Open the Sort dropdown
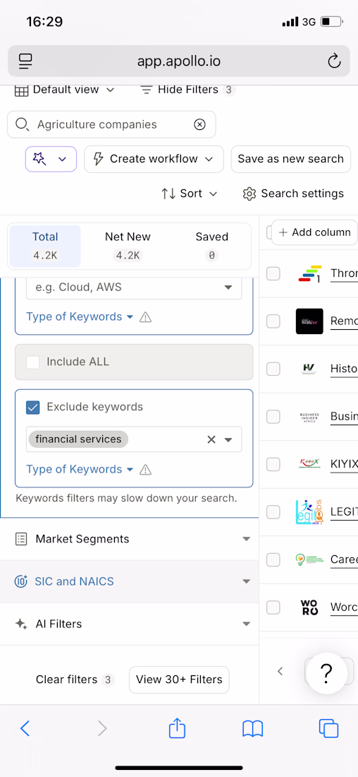Viewport: 358px width, 777px height. pos(190,194)
